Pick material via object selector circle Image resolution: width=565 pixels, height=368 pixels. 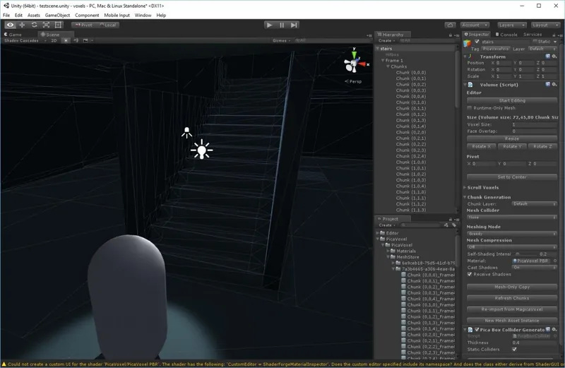tap(555, 261)
